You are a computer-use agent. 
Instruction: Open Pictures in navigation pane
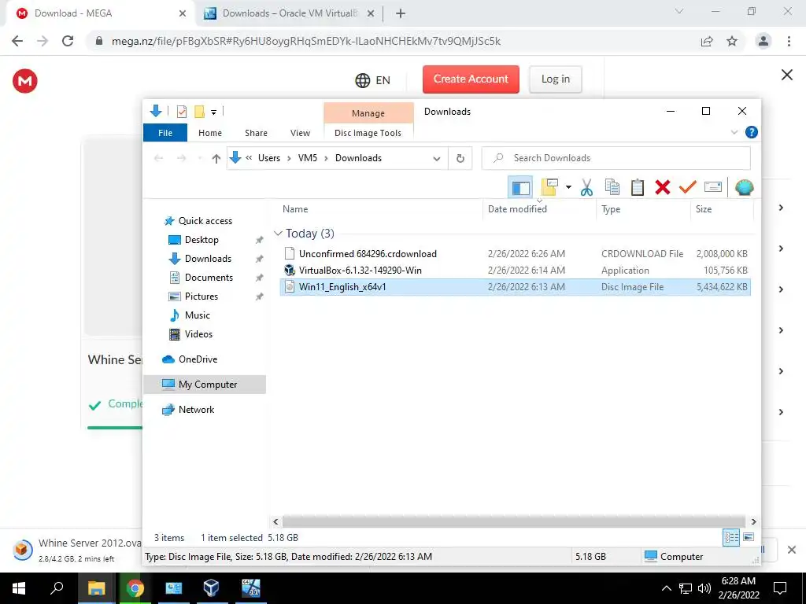click(x=201, y=296)
